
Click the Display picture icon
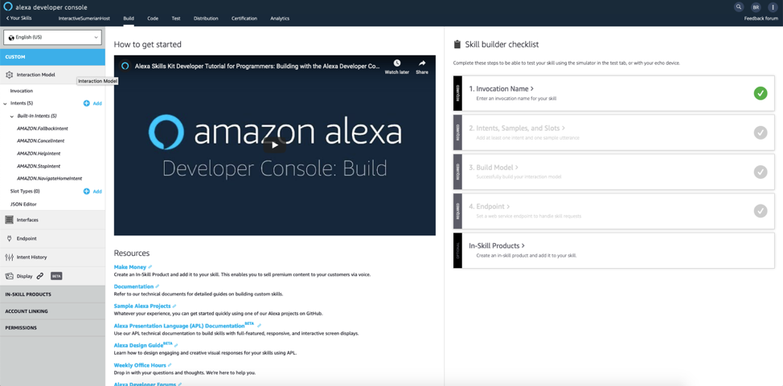click(9, 276)
